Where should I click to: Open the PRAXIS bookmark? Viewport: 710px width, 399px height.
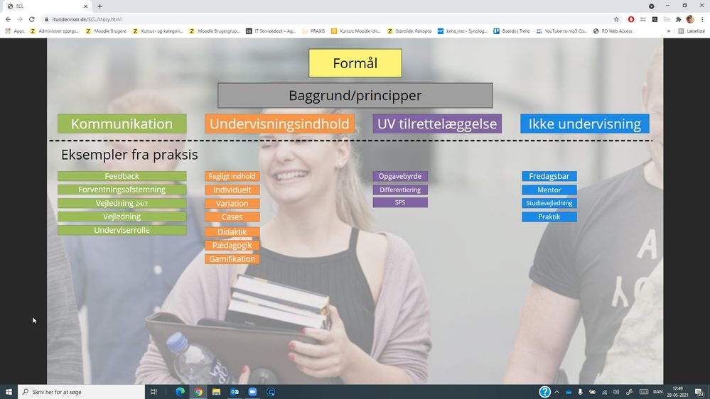coord(313,31)
